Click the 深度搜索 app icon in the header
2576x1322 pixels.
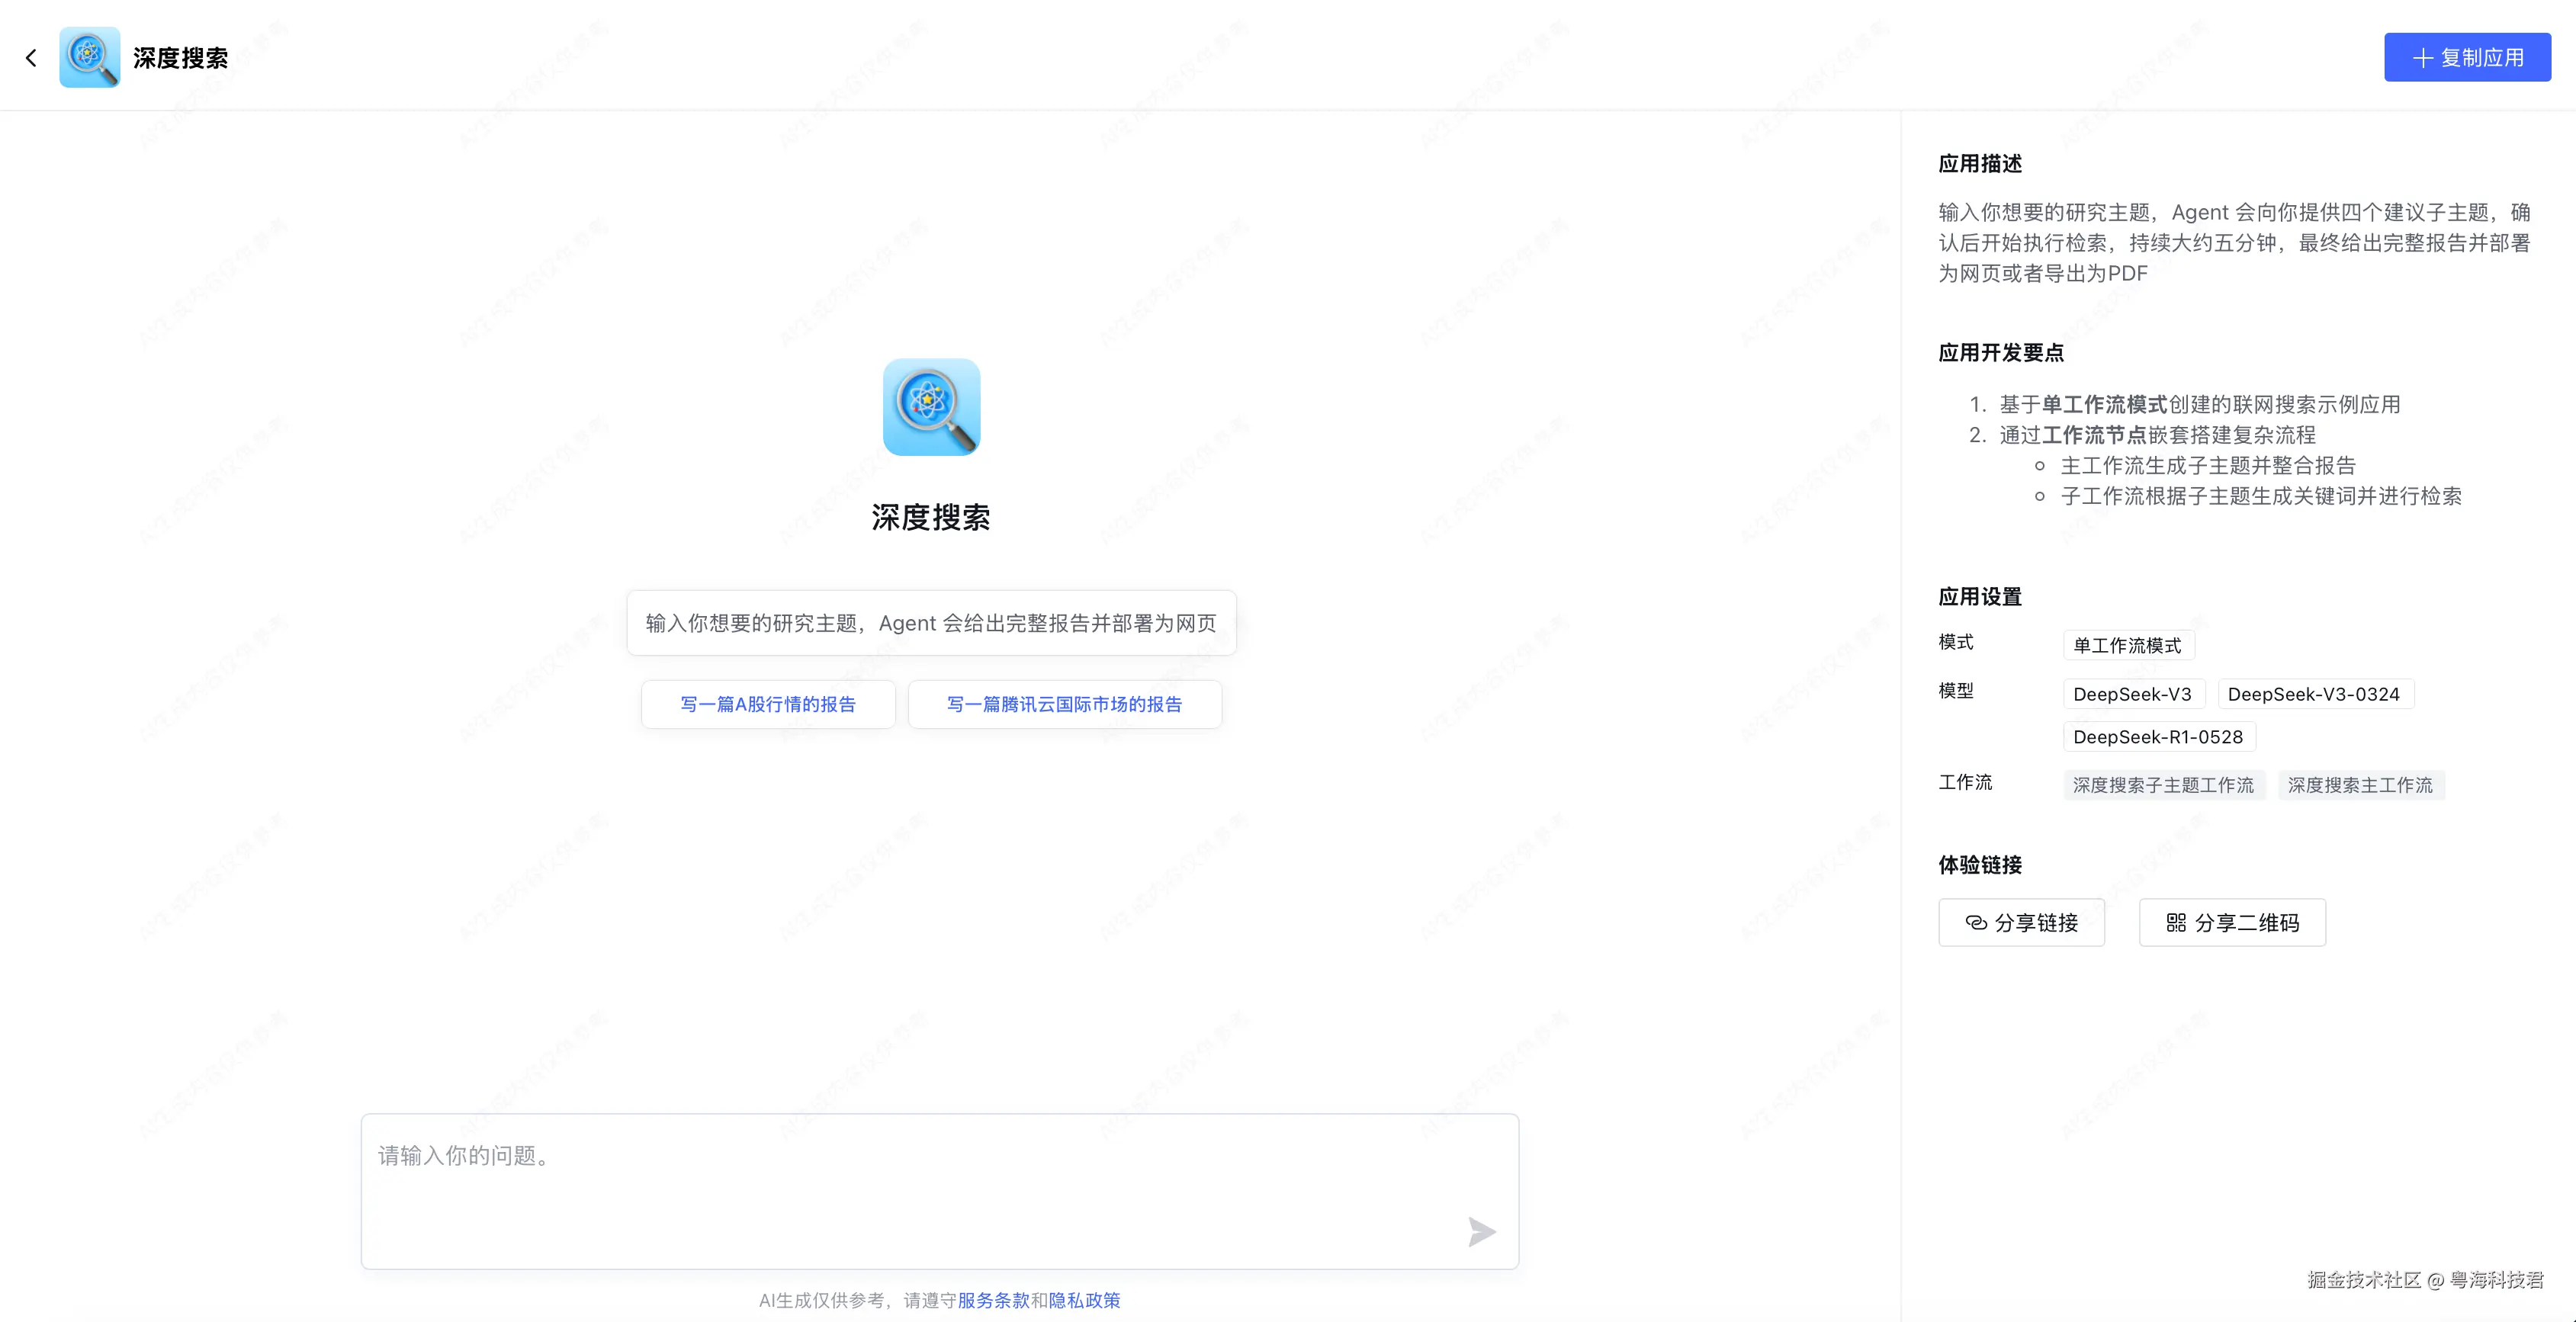[89, 57]
